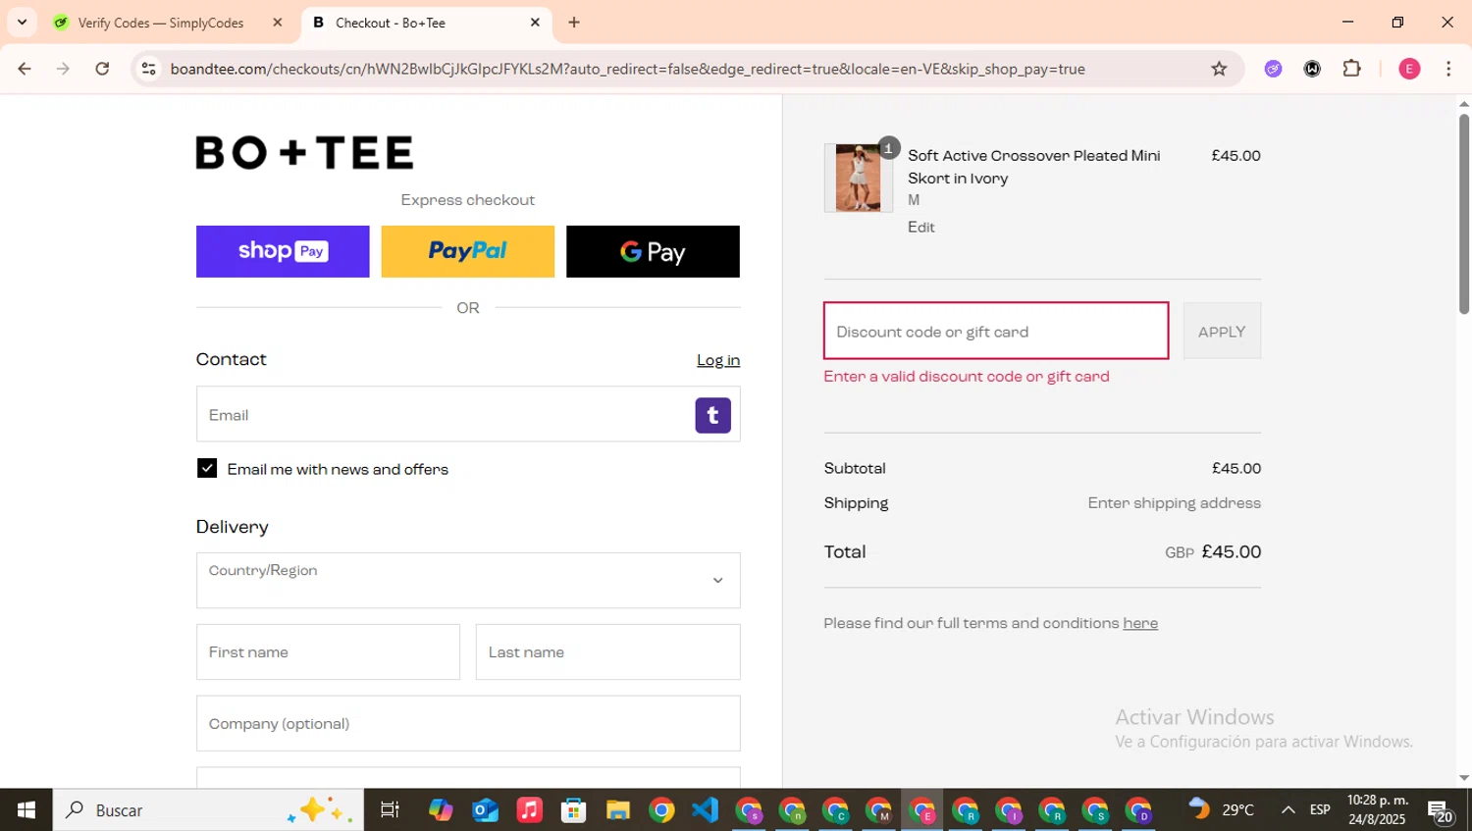Click the APPLY discount button

(x=1222, y=332)
